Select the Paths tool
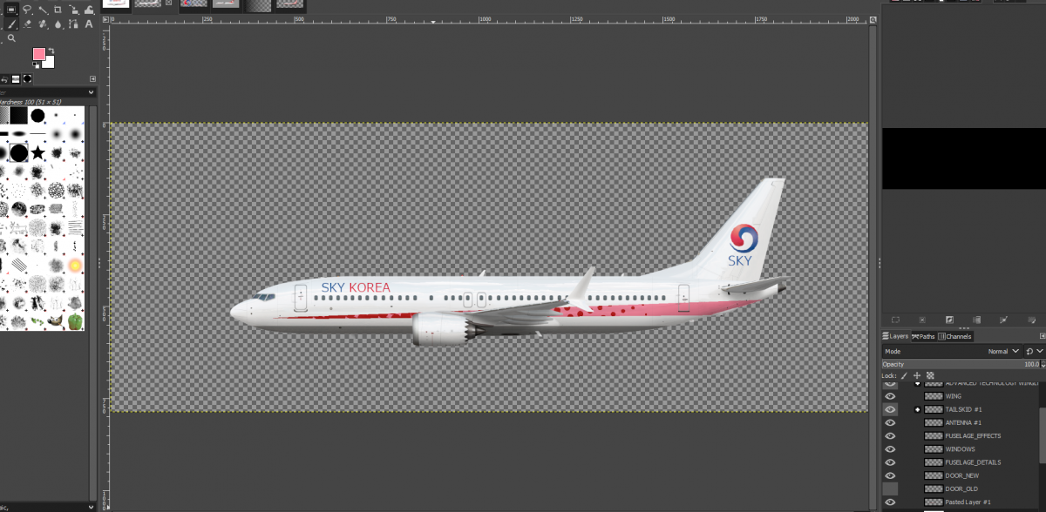Screen dimensions: 1046x512 click(x=73, y=24)
